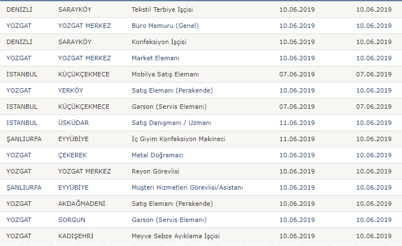Open the Büro Memuru (Genel) listing
402x246 pixels.
pyautogui.click(x=165, y=26)
